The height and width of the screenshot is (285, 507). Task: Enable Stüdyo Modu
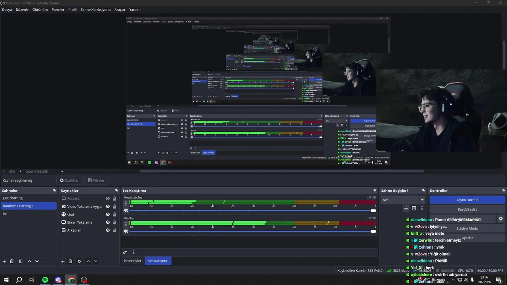(467, 228)
